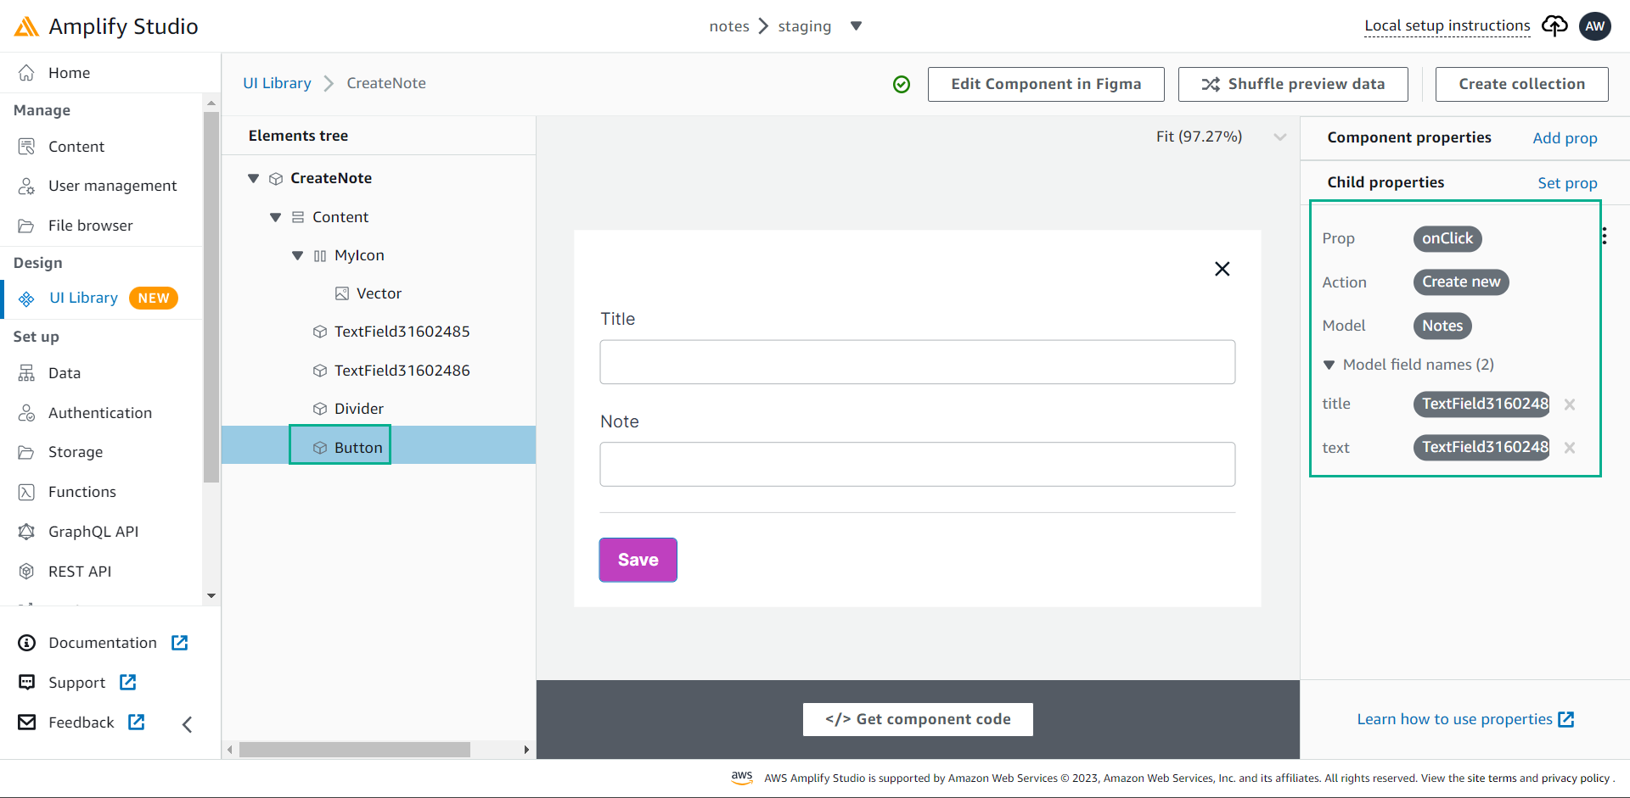
Task: Collapse the Model field names section
Action: tap(1329, 365)
